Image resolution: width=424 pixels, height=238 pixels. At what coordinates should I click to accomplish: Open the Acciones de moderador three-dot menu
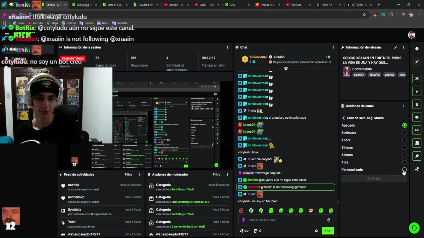[227, 175]
